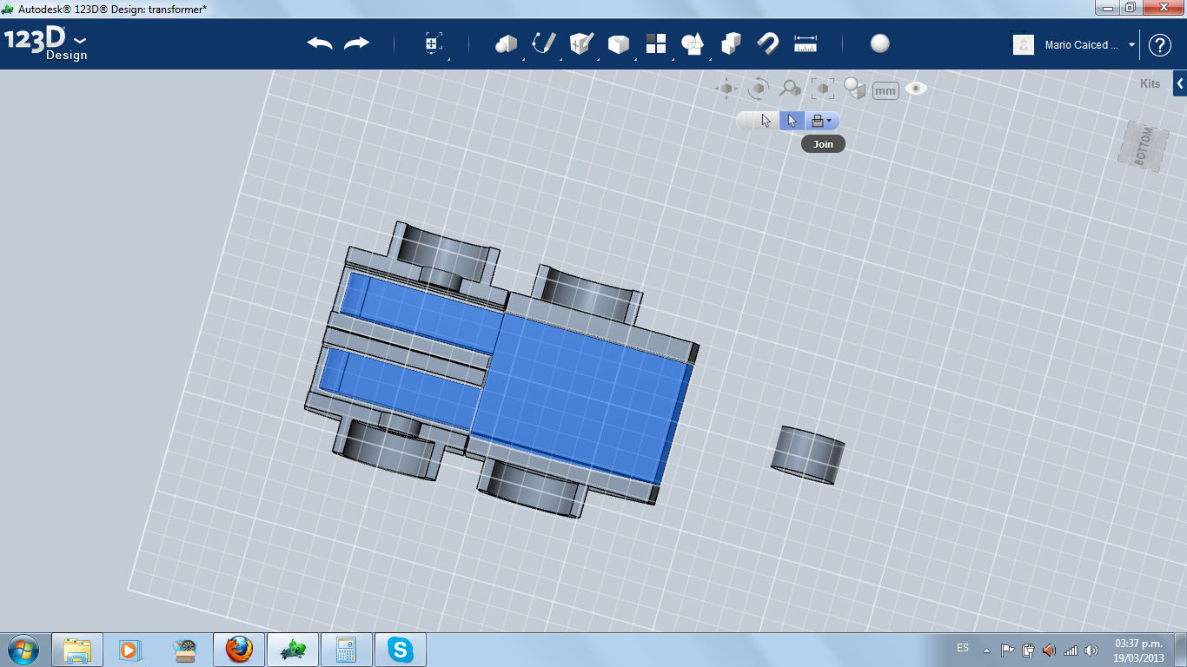Select the Grouping tool
The width and height of the screenshot is (1187, 667).
pos(731,43)
